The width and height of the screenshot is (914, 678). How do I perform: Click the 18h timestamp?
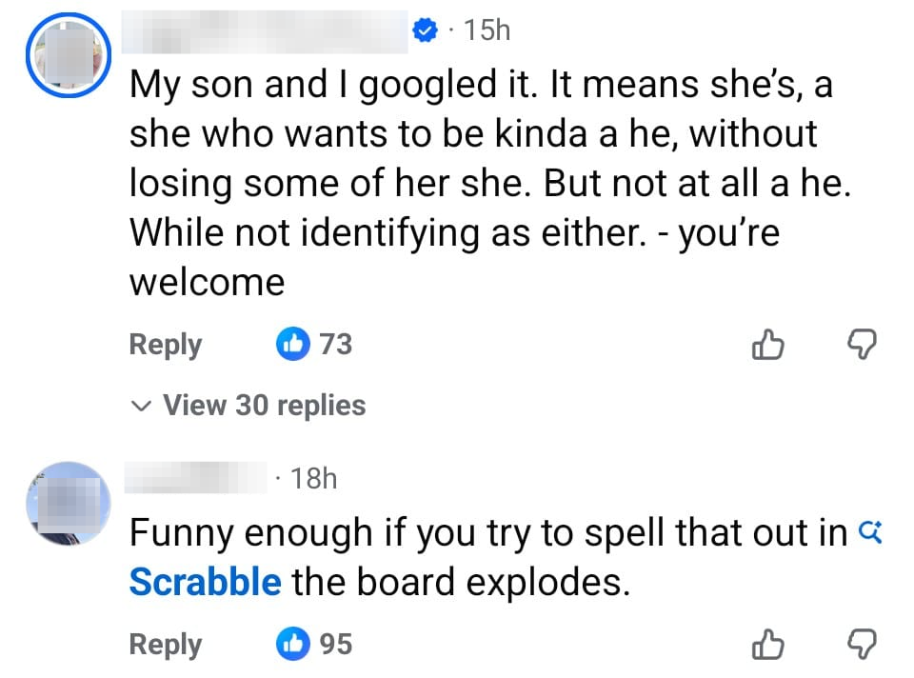pyautogui.click(x=313, y=478)
